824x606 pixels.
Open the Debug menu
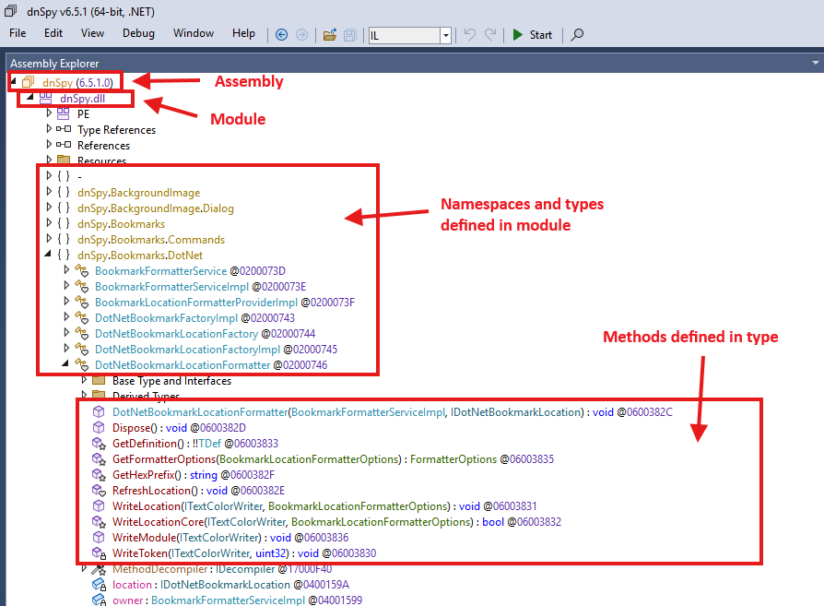click(139, 33)
